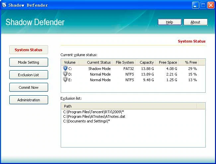216x164 pixels.
Task: Click the Free Space column header
Action: [168, 62]
